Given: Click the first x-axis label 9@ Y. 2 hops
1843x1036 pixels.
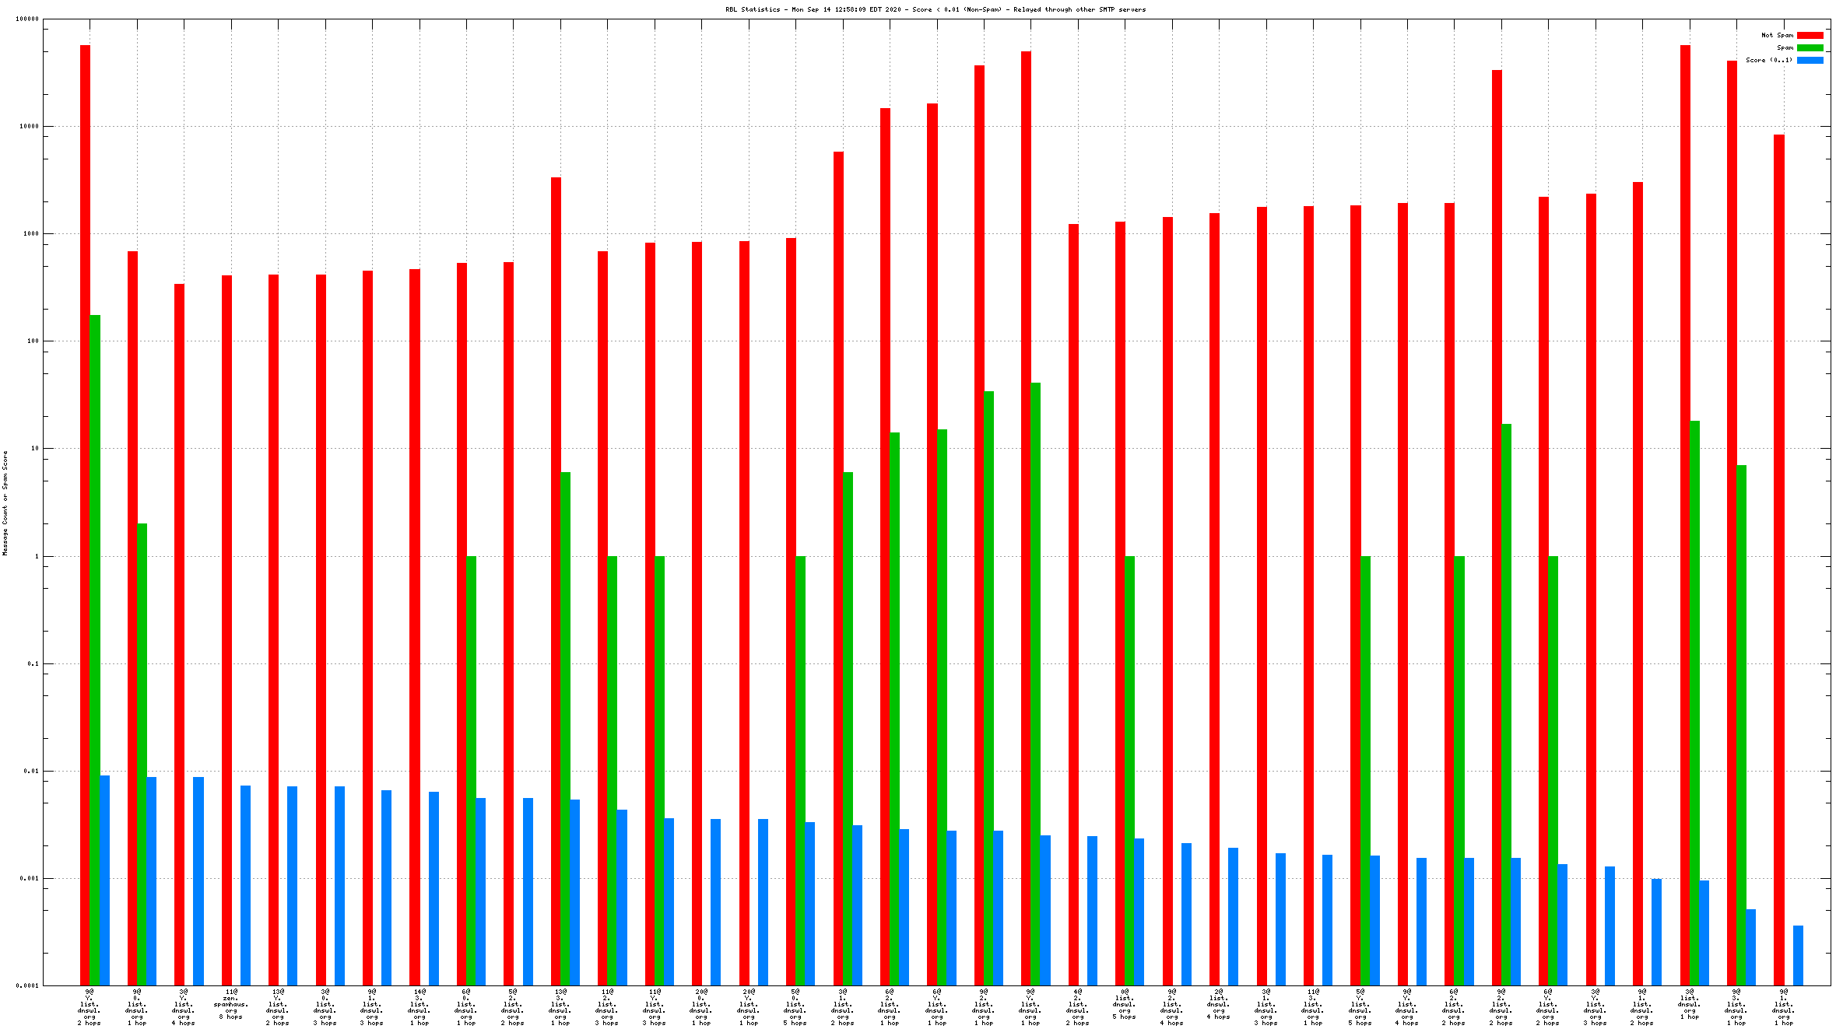Looking at the screenshot, I should click(x=90, y=1007).
